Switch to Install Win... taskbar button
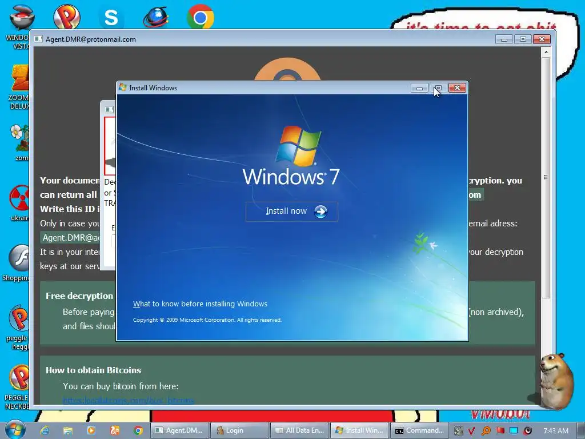 click(x=360, y=430)
